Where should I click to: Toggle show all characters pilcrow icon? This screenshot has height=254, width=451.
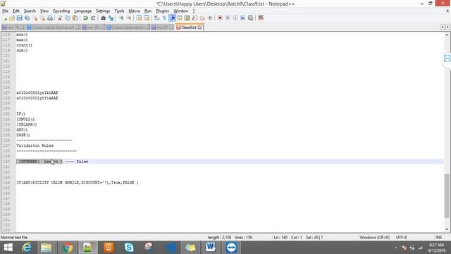pos(164,18)
